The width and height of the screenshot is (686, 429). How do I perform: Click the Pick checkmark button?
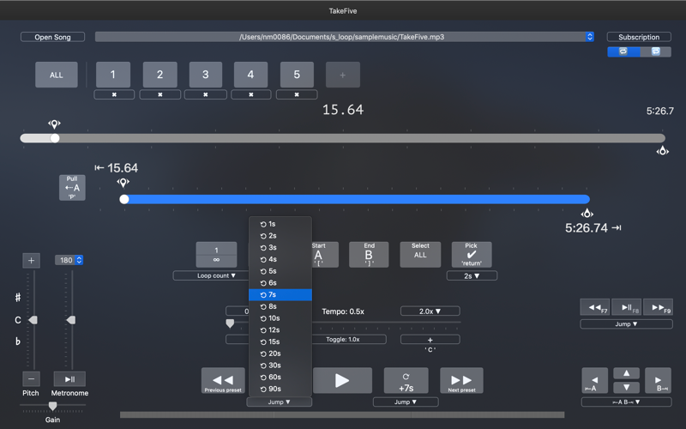coord(472,255)
